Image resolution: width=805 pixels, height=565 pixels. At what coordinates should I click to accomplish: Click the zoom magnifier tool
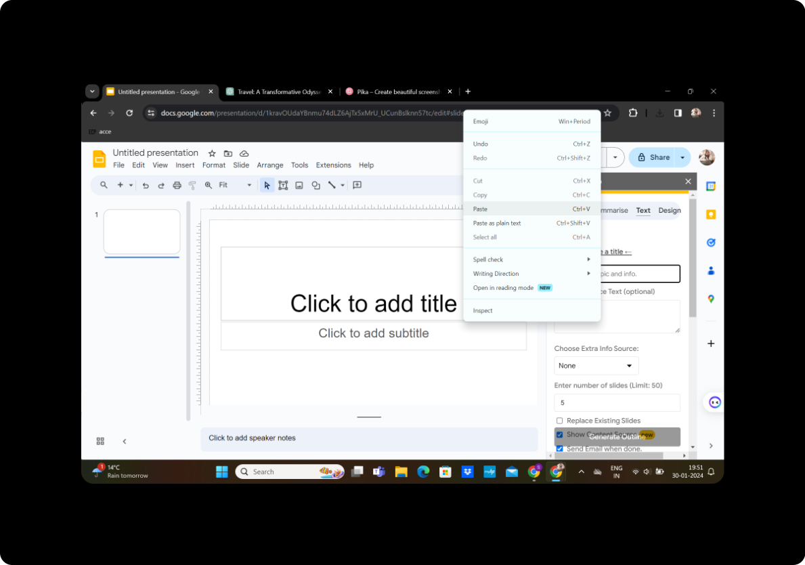(x=209, y=186)
